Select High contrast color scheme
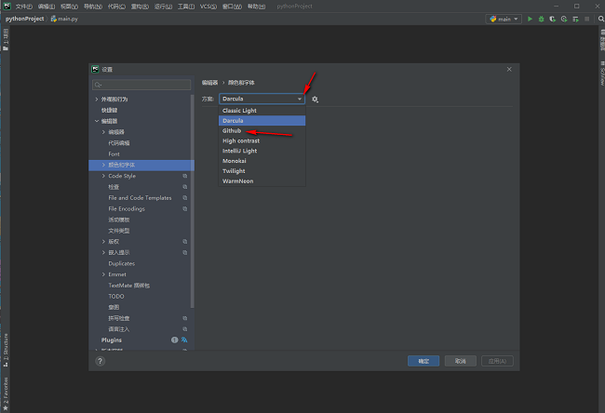The width and height of the screenshot is (605, 413). 262,140
